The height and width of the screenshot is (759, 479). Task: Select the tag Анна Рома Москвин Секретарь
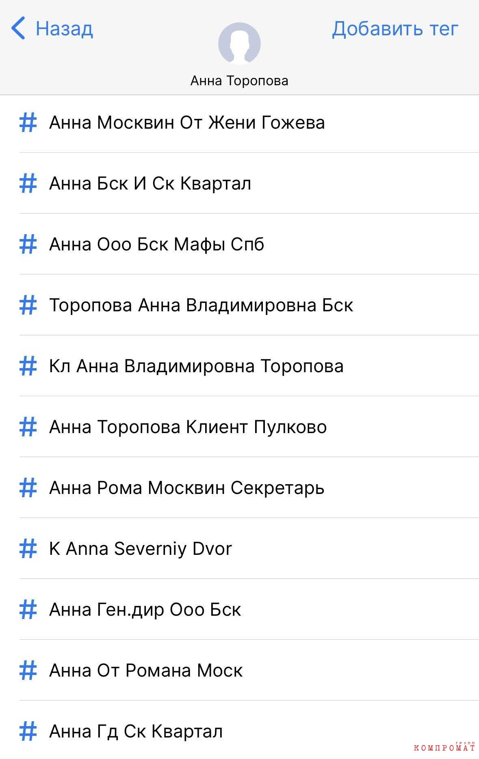coord(249,487)
